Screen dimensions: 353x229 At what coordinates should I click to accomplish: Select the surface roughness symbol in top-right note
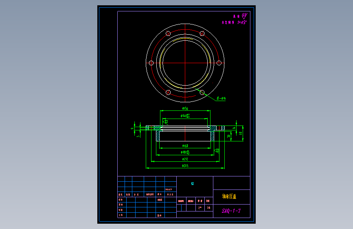pyautogui.click(x=244, y=16)
